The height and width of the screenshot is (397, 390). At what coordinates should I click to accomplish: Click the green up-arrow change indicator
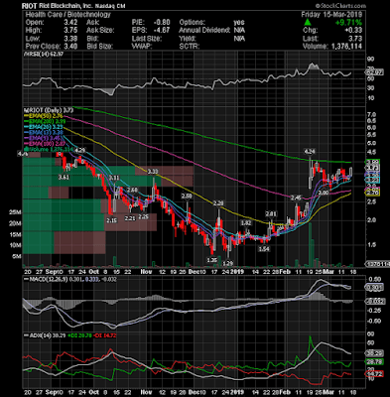308,22
